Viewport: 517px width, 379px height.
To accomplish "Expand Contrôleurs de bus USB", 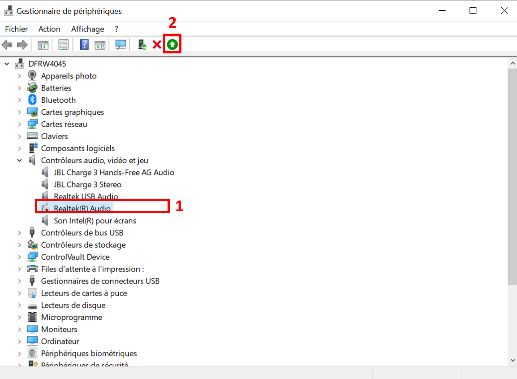I will tap(20, 233).
